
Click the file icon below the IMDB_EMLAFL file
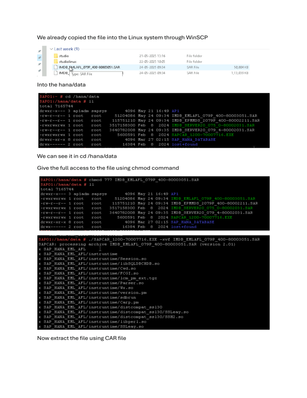56,73
